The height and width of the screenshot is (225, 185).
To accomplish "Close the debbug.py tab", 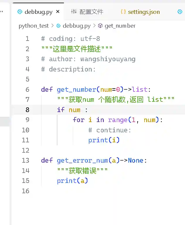I will click(58, 12).
